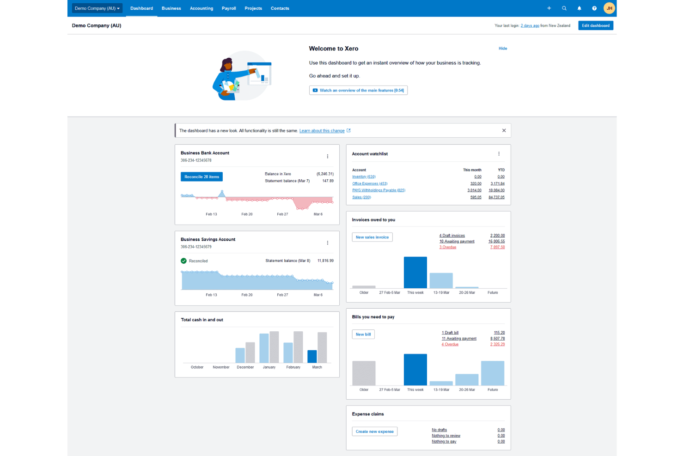Click the 13-19 Mar bar in Invoices chart

click(441, 281)
